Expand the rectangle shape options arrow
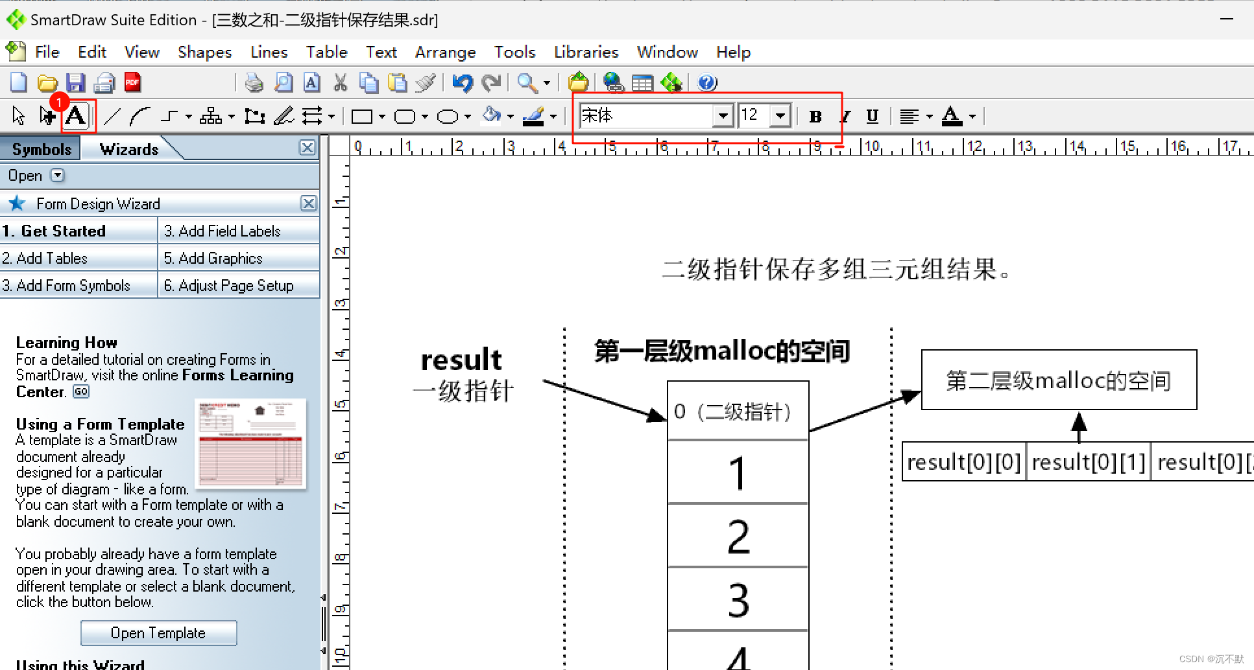Viewport: 1254px width, 670px height. click(x=381, y=117)
